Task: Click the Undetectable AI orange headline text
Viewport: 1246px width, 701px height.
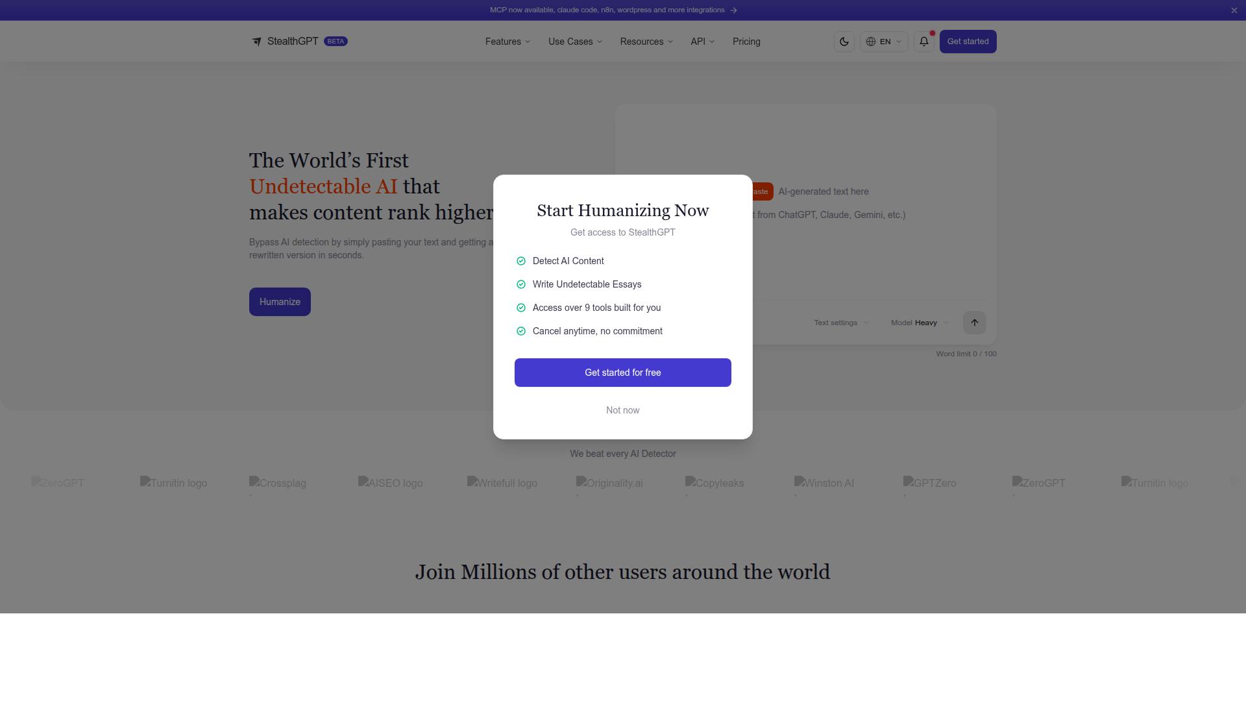Action: (x=323, y=186)
